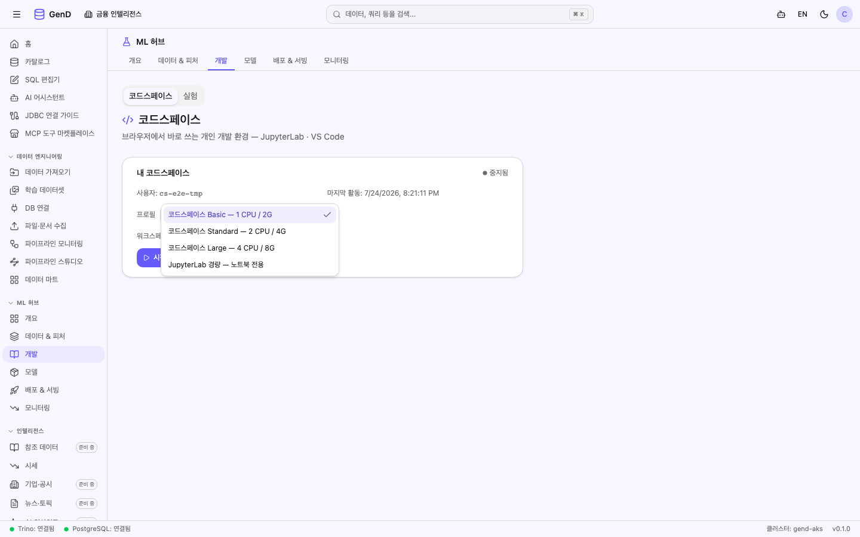Screen dimensions: 860x537
Task: Click the 마지막 활동 timestamp
Action: pyautogui.click(x=383, y=193)
